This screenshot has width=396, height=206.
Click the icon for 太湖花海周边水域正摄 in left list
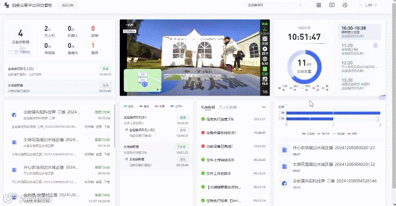(14, 142)
